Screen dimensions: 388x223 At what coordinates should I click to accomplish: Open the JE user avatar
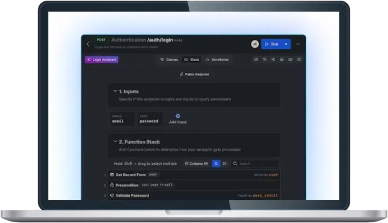pos(255,44)
